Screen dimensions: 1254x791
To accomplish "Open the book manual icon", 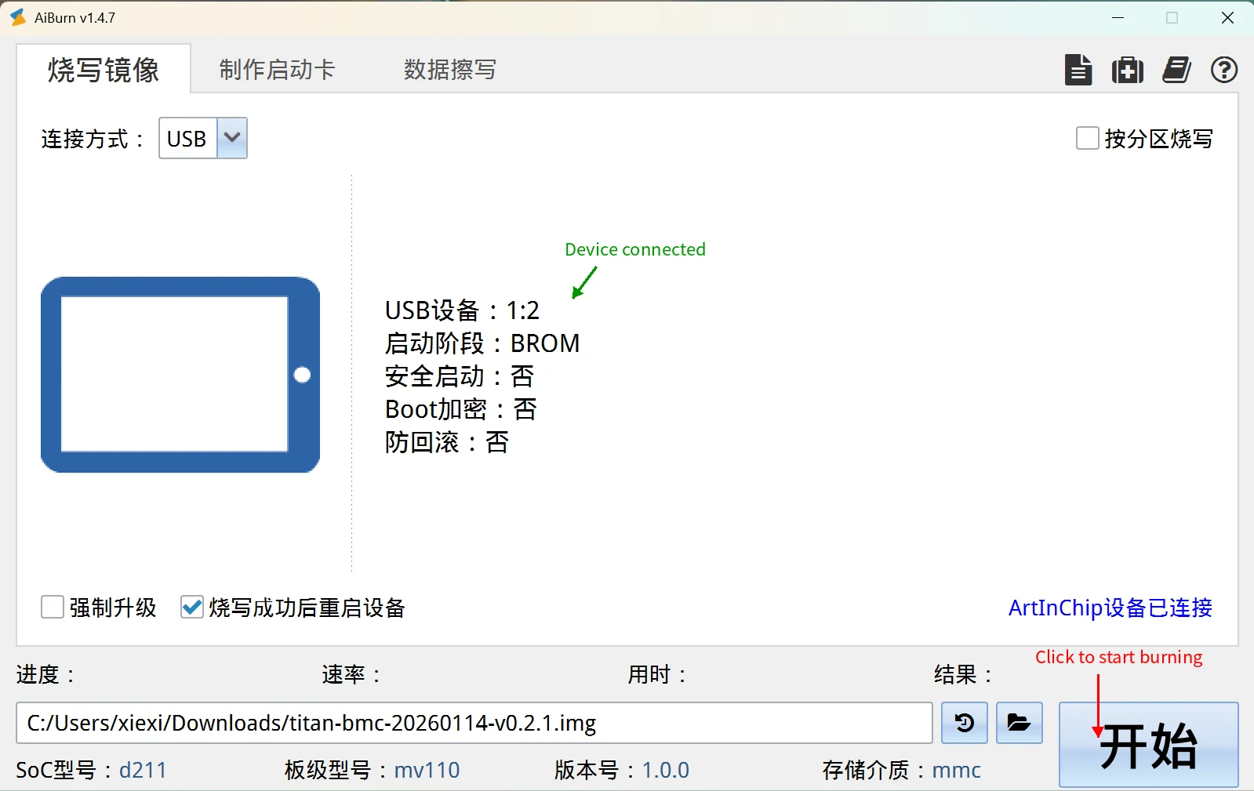I will click(1176, 70).
